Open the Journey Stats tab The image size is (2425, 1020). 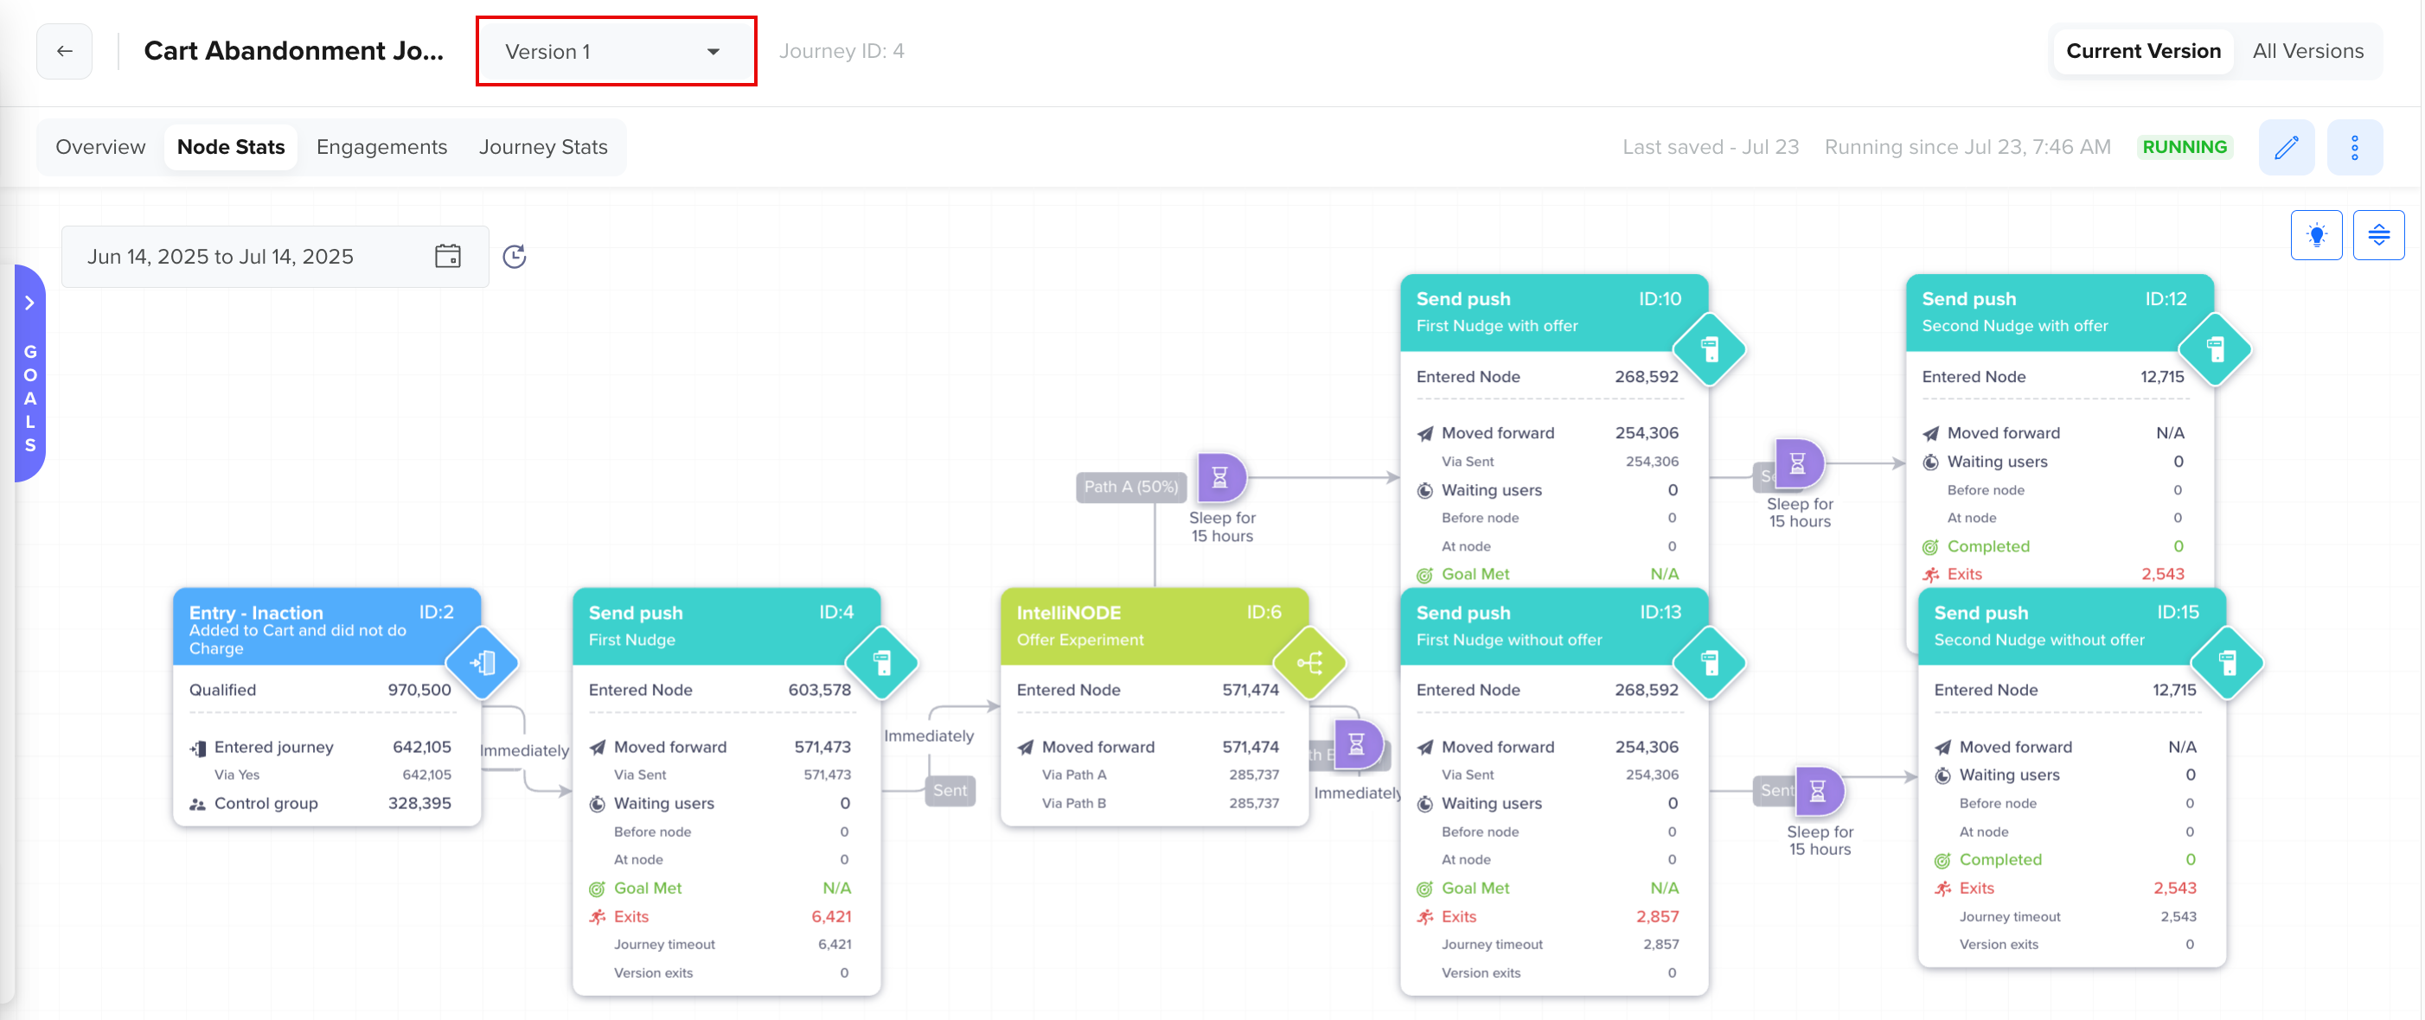point(542,147)
